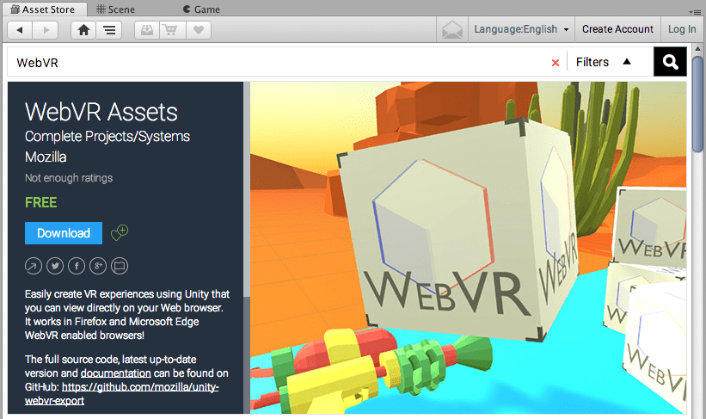Open the WebVR cube preview image

[469, 247]
